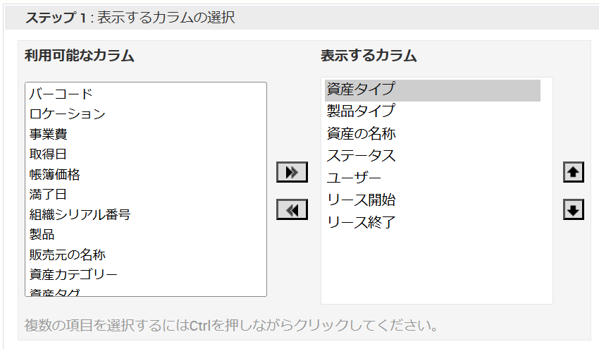This screenshot has height=349, width=599.
Task: Select ユーザー in displayed columns
Action: [354, 178]
